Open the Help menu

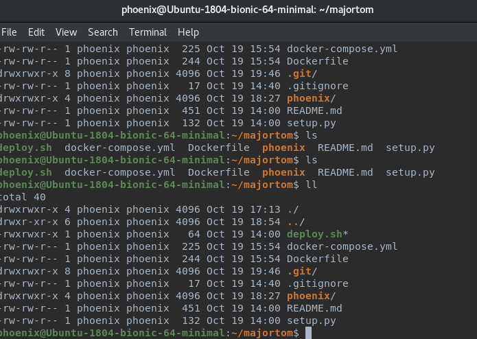click(x=188, y=32)
